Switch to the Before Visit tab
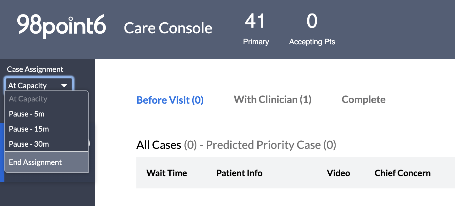455x206 pixels. tap(170, 100)
